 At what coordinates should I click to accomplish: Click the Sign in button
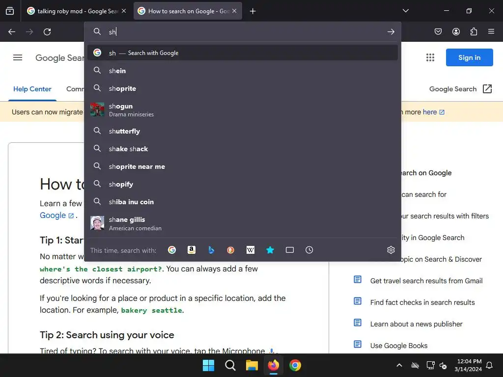(469, 57)
